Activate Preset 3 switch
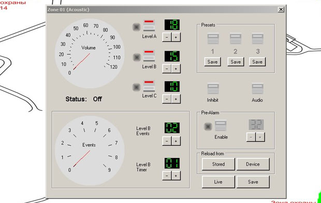This screenshot has width=321, height=203. 257,39
